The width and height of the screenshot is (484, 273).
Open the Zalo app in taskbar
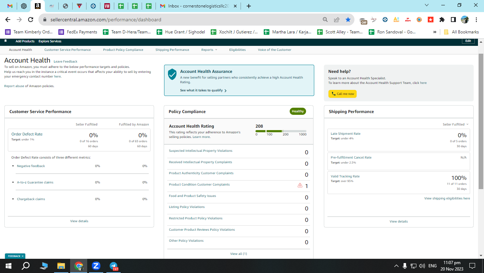[96, 266]
